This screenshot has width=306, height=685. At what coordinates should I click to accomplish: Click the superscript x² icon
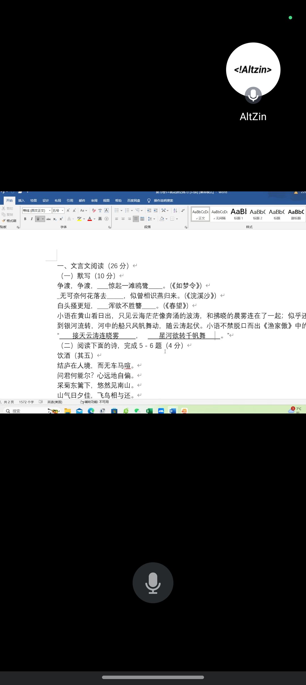61,219
